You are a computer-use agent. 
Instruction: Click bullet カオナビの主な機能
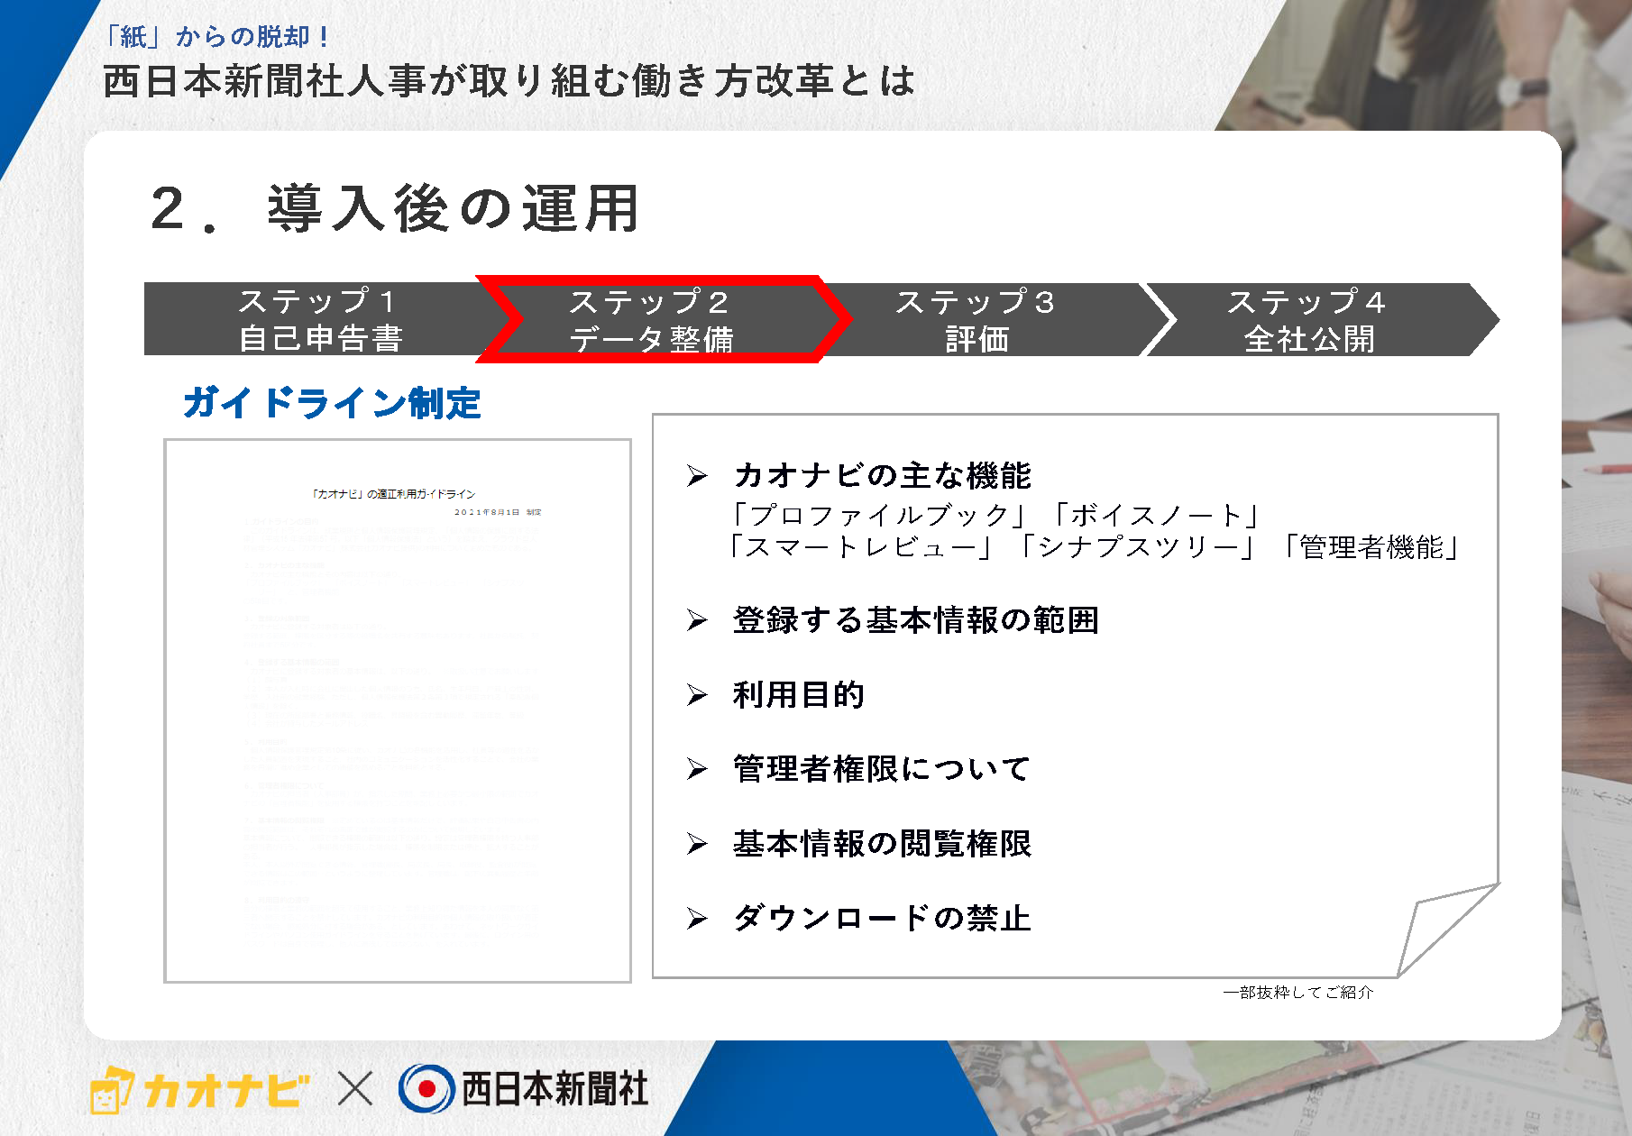click(882, 475)
